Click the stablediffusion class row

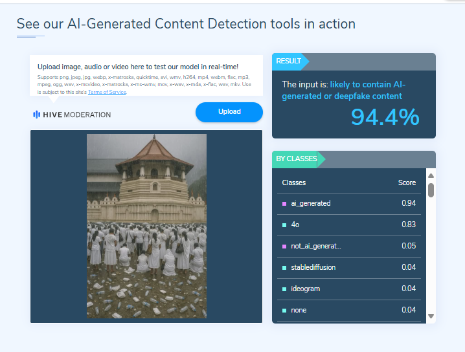[348, 267]
